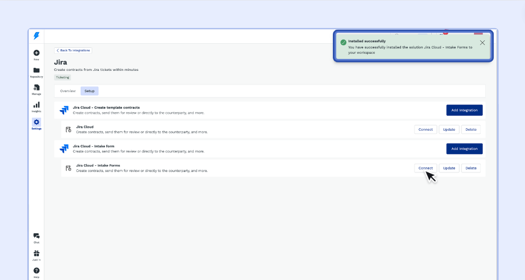Viewport: 525px width, 280px height.
Task: Click 'Create contracts from Jira tickets within minutes'
Action: pos(96,70)
